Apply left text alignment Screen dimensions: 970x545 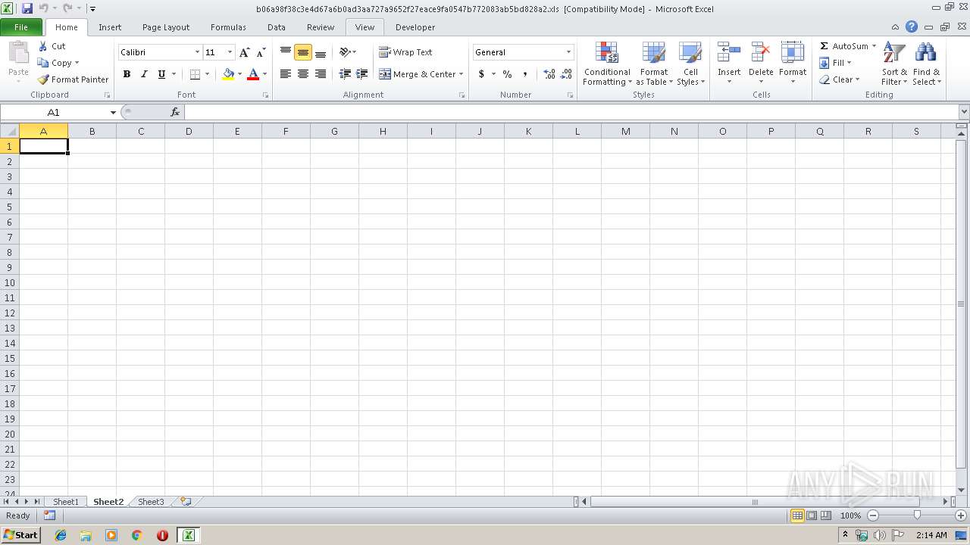pyautogui.click(x=286, y=74)
